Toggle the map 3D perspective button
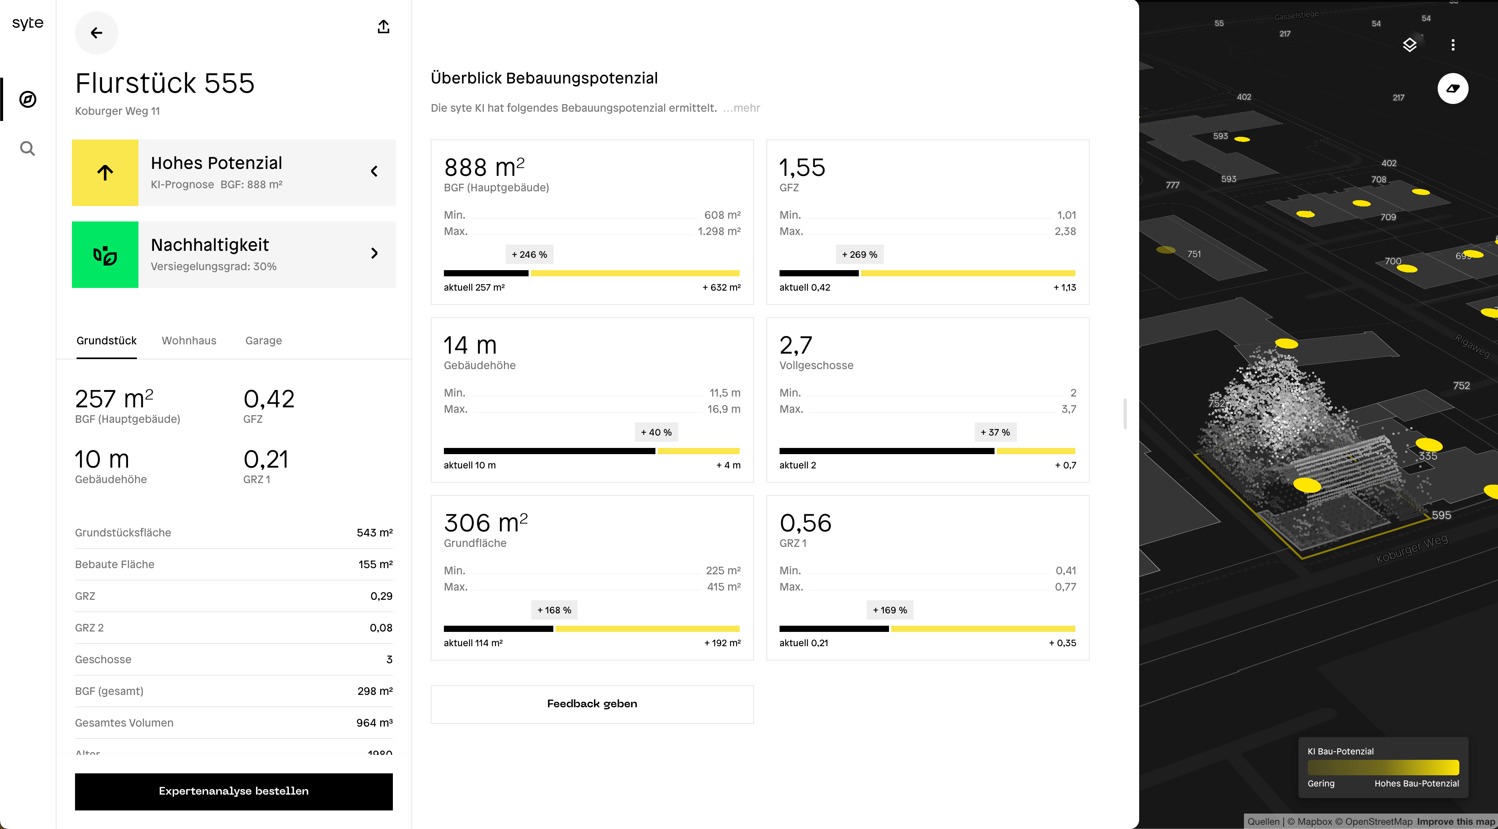This screenshot has width=1498, height=829. (1453, 89)
